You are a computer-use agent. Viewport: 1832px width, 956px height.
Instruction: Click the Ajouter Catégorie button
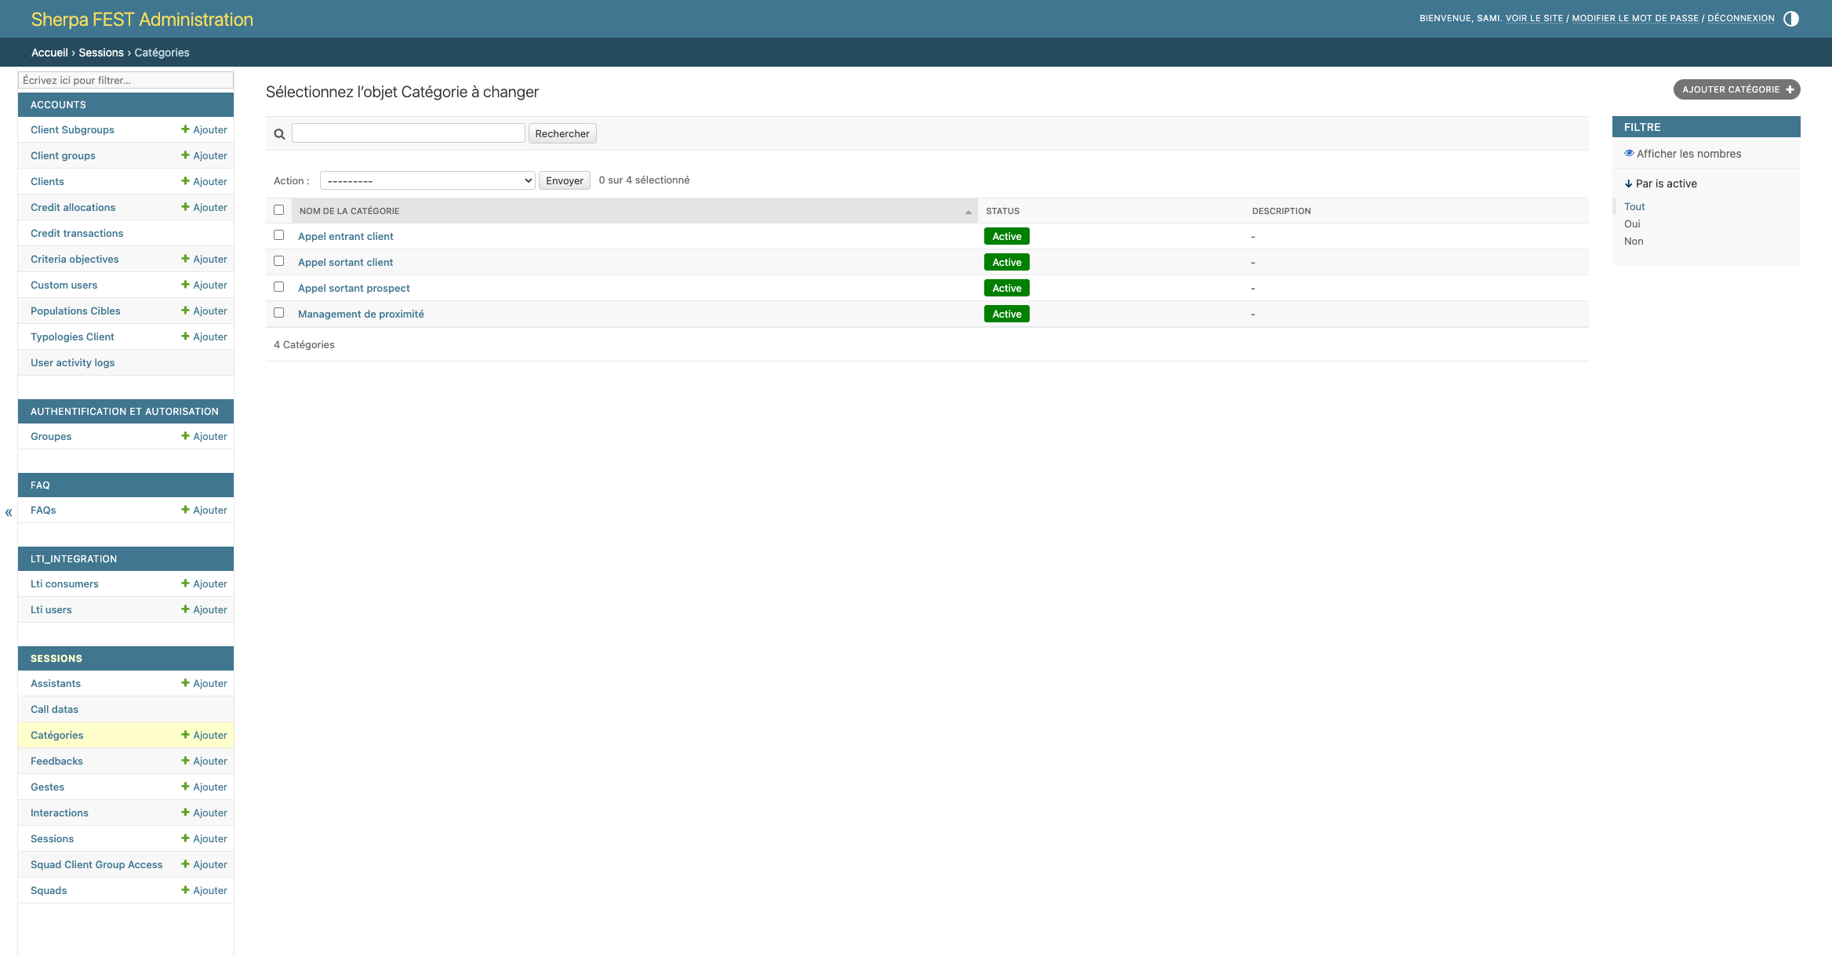[1736, 89]
